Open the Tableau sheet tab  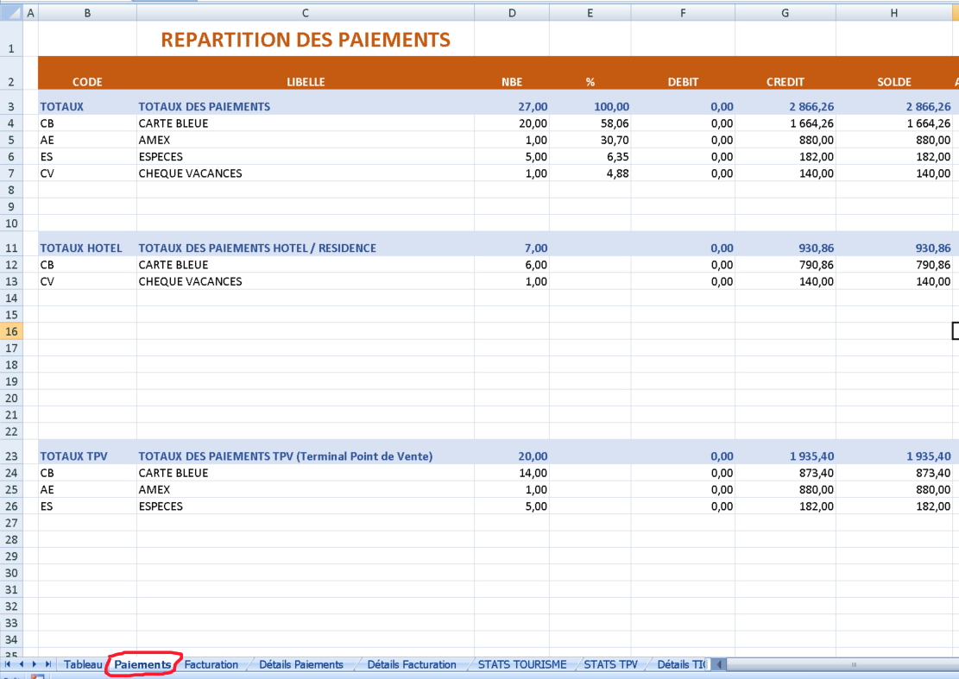pos(82,664)
